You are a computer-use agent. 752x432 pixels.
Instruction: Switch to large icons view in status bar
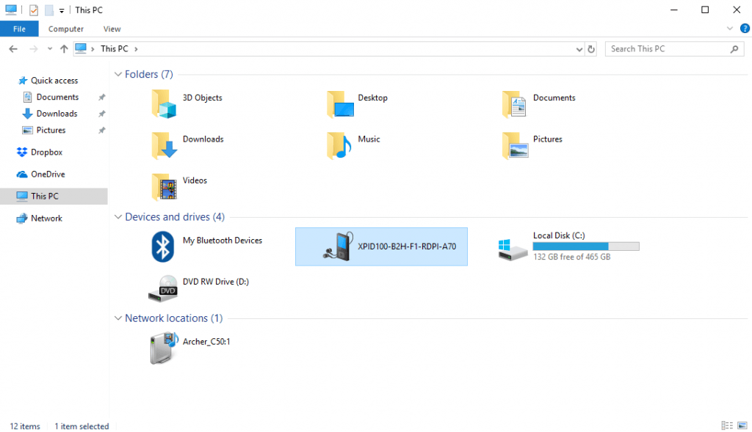[x=741, y=425]
